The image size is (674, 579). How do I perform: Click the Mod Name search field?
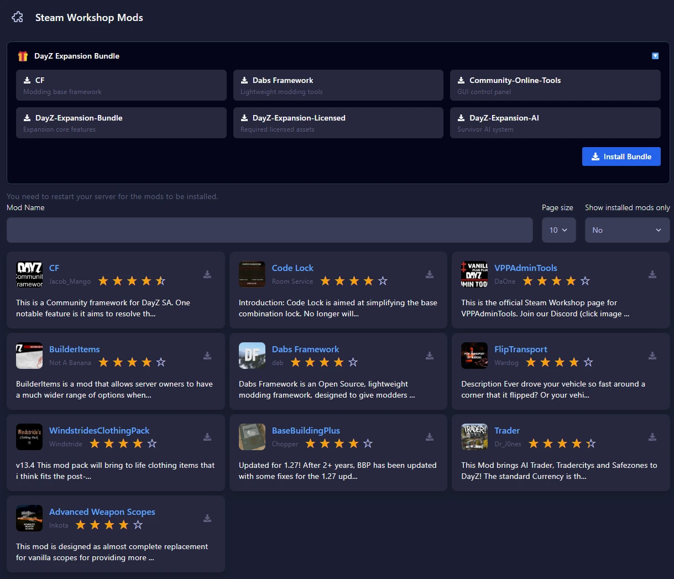[269, 229]
